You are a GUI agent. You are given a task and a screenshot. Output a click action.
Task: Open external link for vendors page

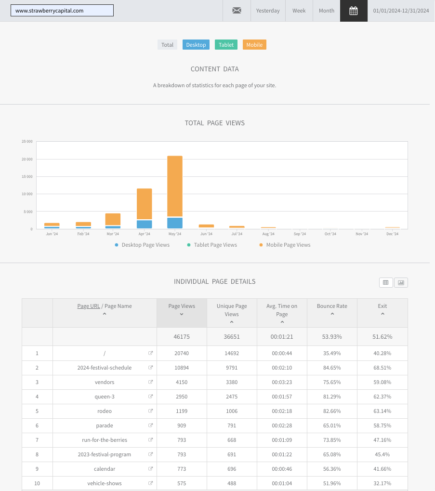[x=150, y=382]
